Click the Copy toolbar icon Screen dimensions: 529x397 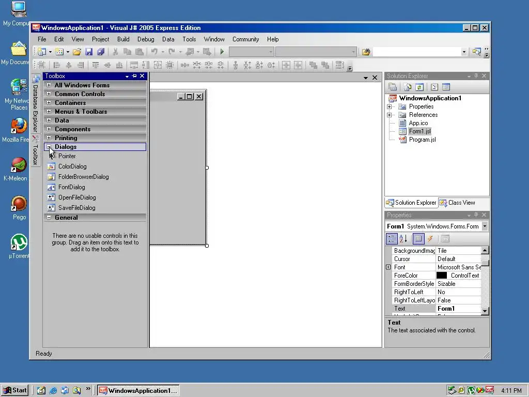point(127,52)
